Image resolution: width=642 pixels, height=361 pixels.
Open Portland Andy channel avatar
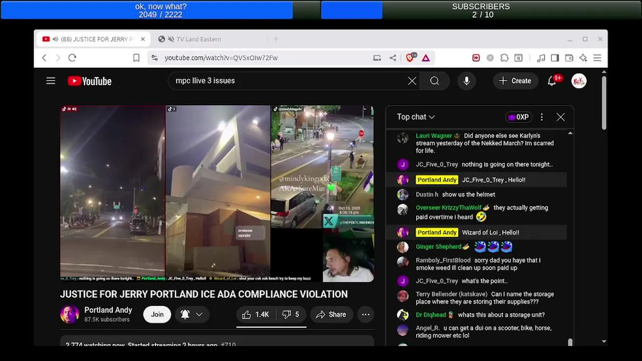[x=70, y=314]
